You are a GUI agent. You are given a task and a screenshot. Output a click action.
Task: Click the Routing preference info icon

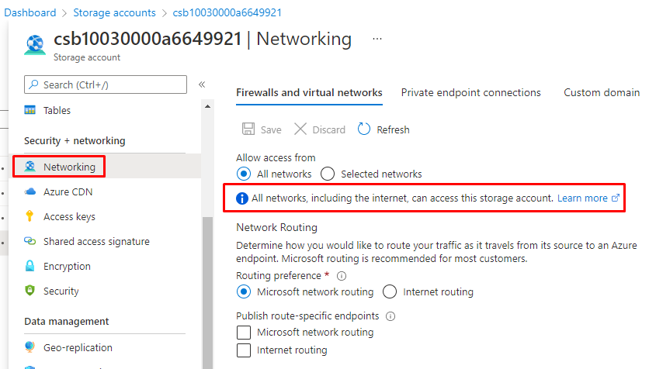pyautogui.click(x=342, y=275)
